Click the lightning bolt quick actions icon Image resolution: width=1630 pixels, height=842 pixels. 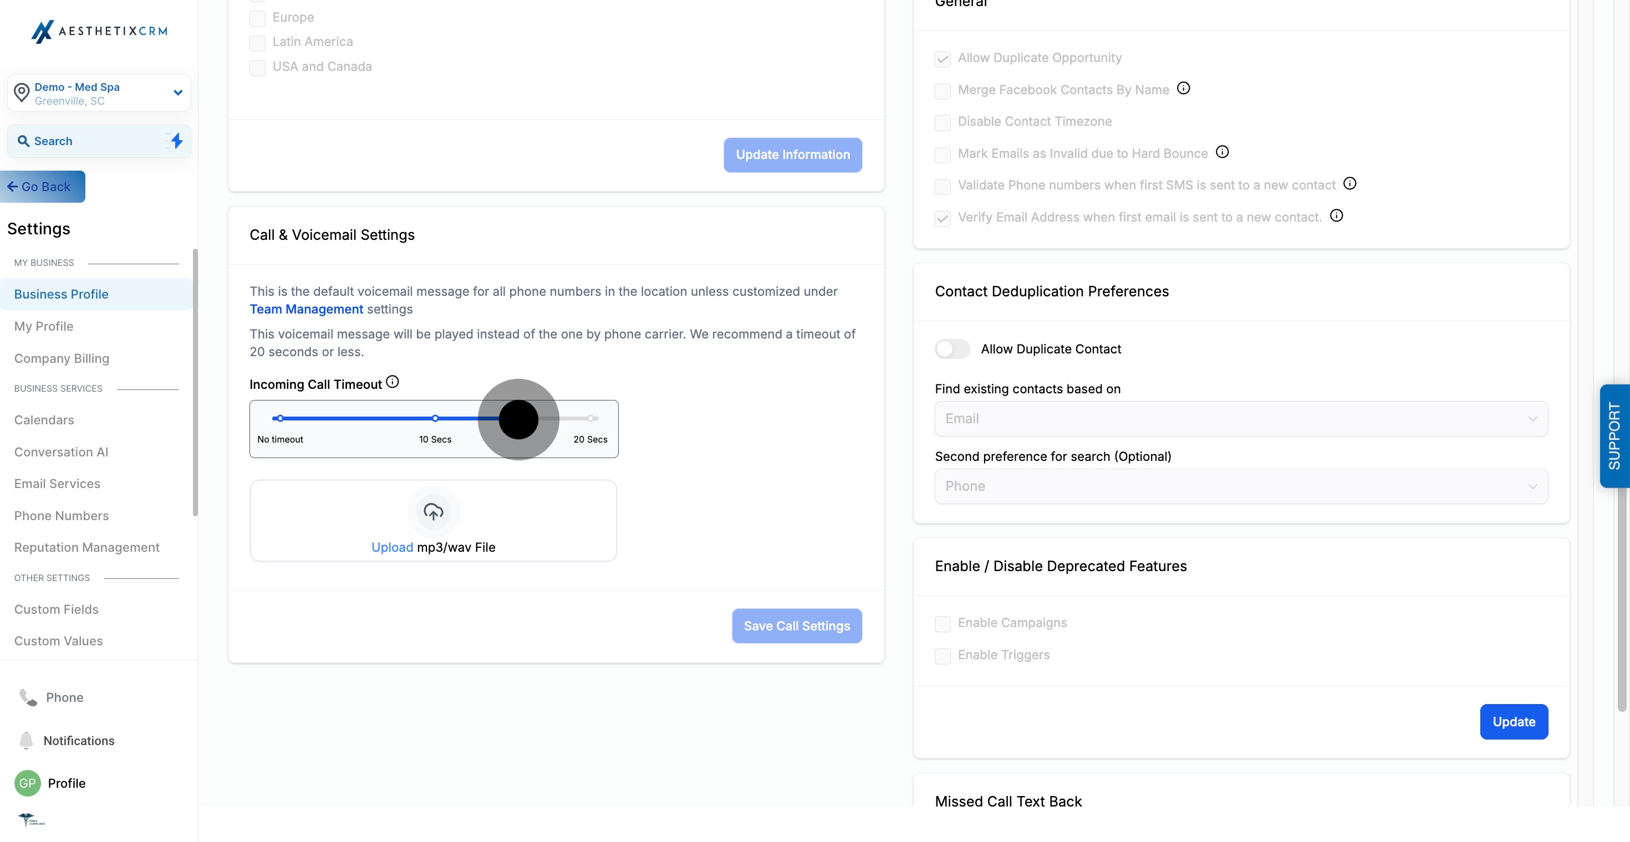176,141
